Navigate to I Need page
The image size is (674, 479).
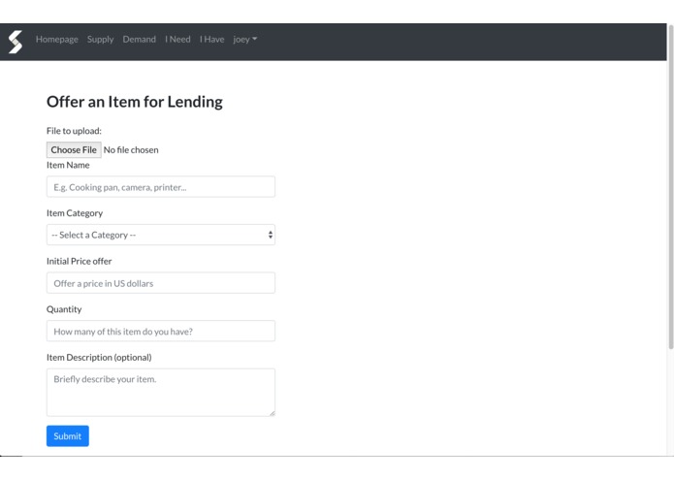coord(177,39)
